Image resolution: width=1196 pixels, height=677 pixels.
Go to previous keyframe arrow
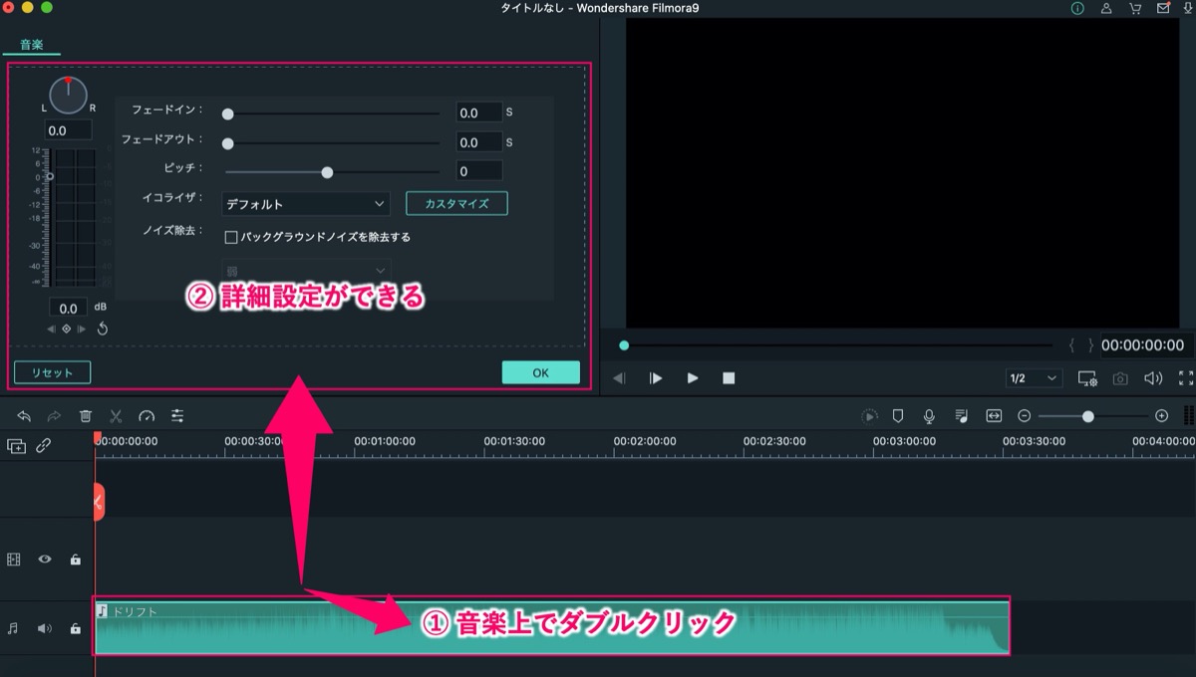tap(52, 329)
